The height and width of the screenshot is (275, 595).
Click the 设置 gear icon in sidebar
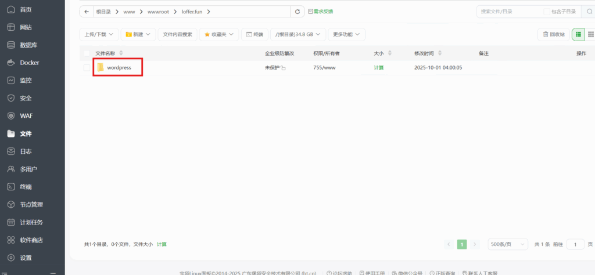(x=12, y=258)
